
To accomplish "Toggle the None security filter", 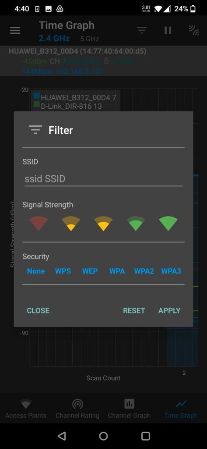I will (x=36, y=271).
